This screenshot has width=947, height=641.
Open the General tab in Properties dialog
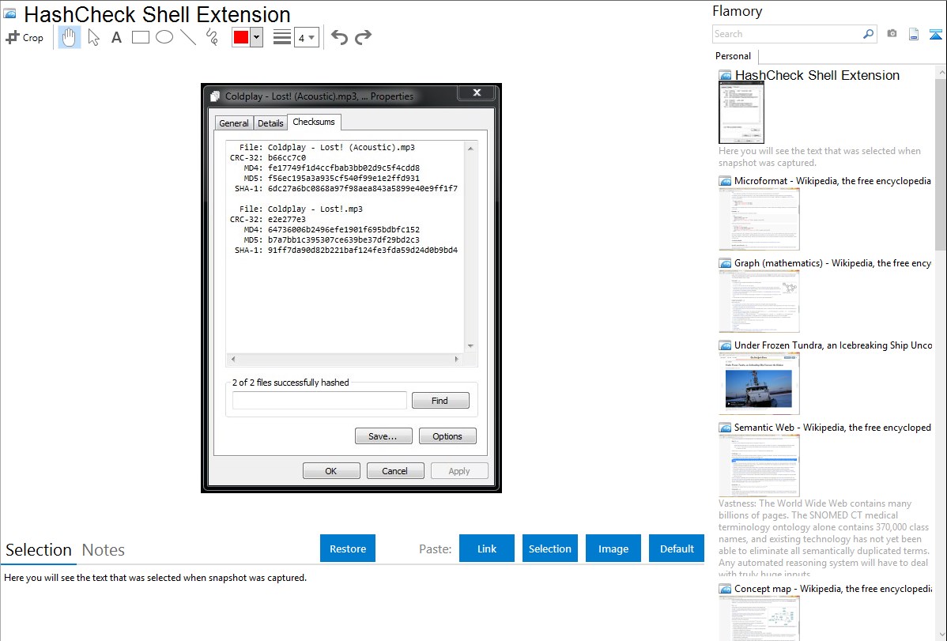tap(234, 123)
